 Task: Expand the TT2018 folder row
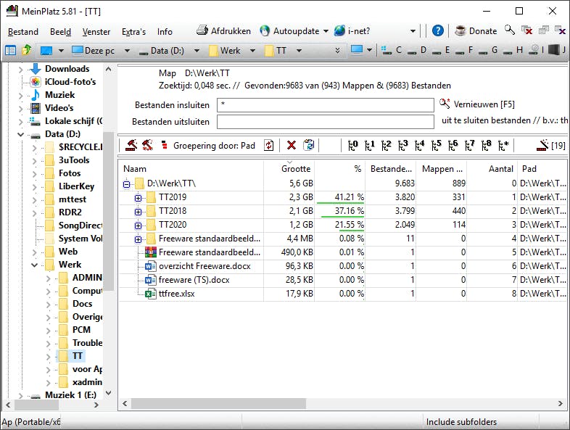click(x=138, y=212)
